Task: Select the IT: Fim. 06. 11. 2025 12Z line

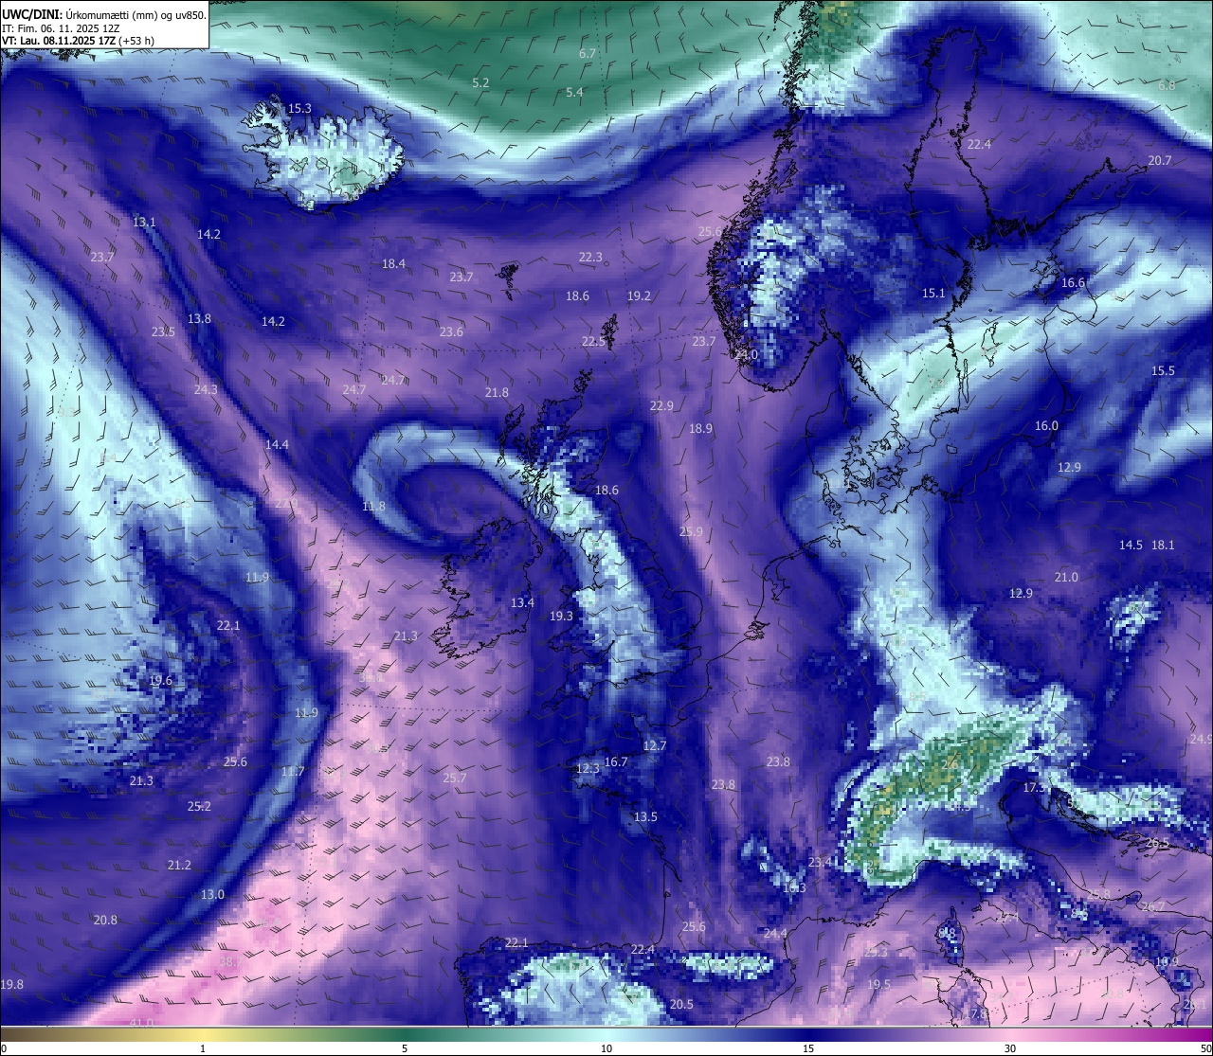Action: coord(61,28)
